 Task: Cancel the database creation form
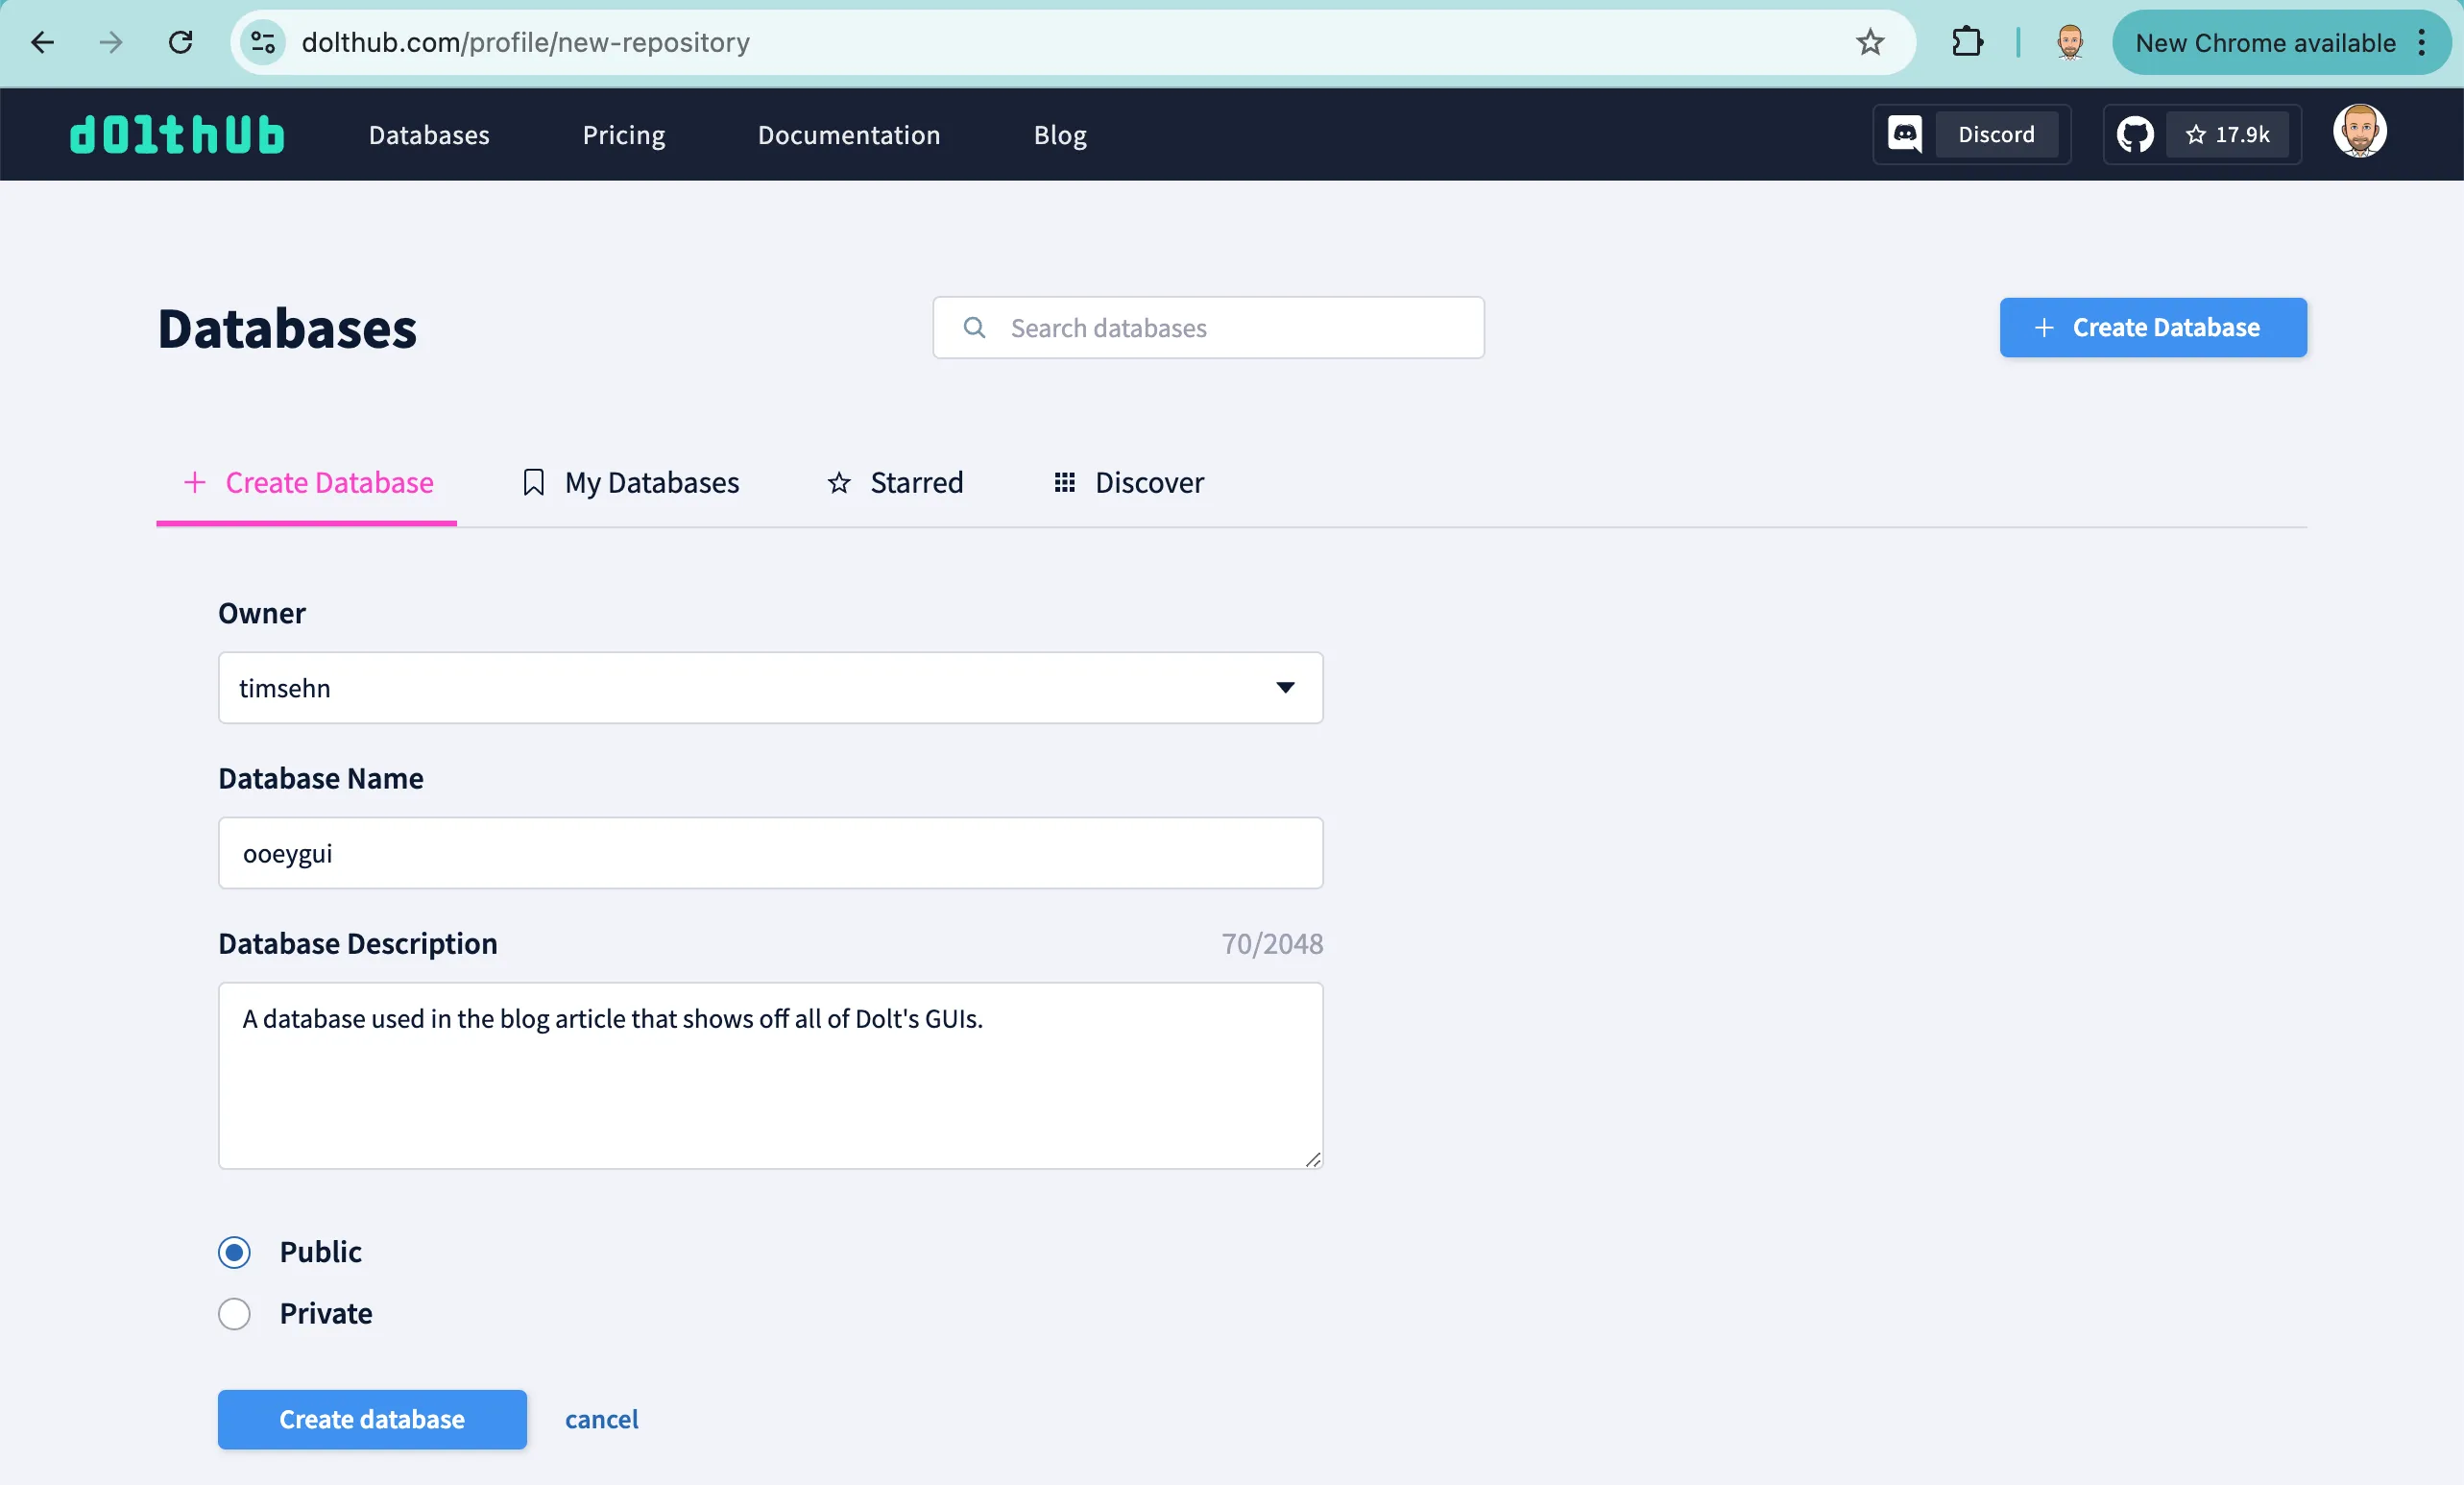[602, 1419]
